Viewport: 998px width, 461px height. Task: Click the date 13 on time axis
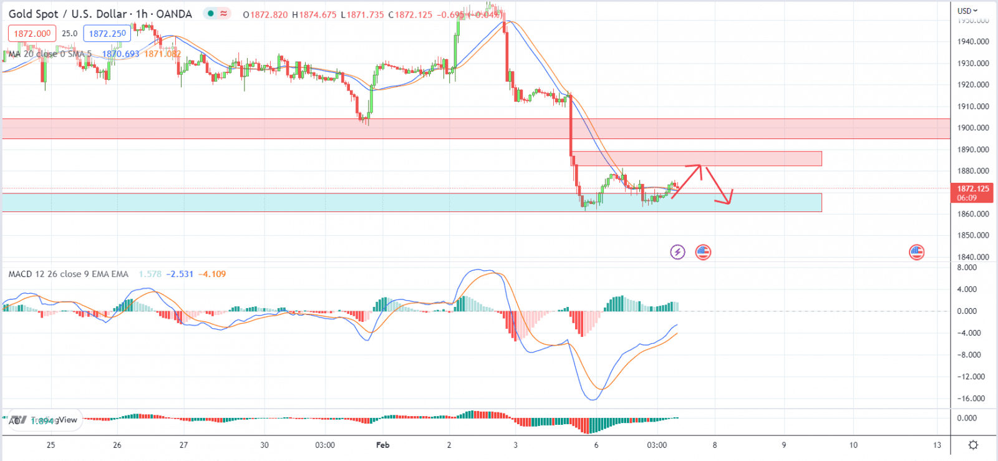click(937, 445)
